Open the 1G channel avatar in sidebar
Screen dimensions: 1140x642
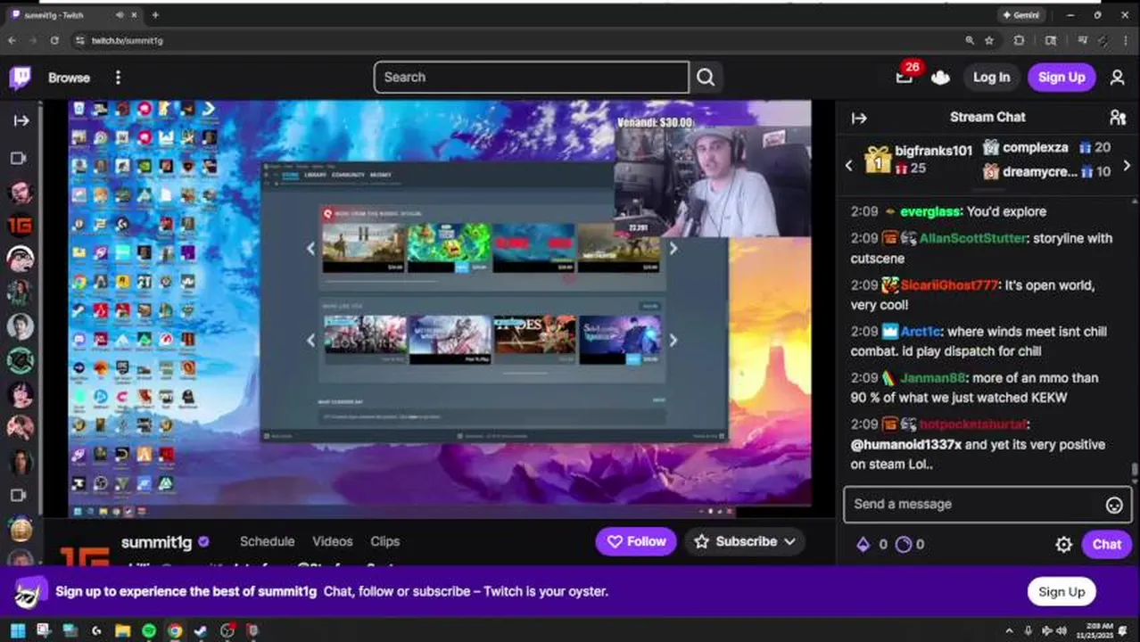20,226
